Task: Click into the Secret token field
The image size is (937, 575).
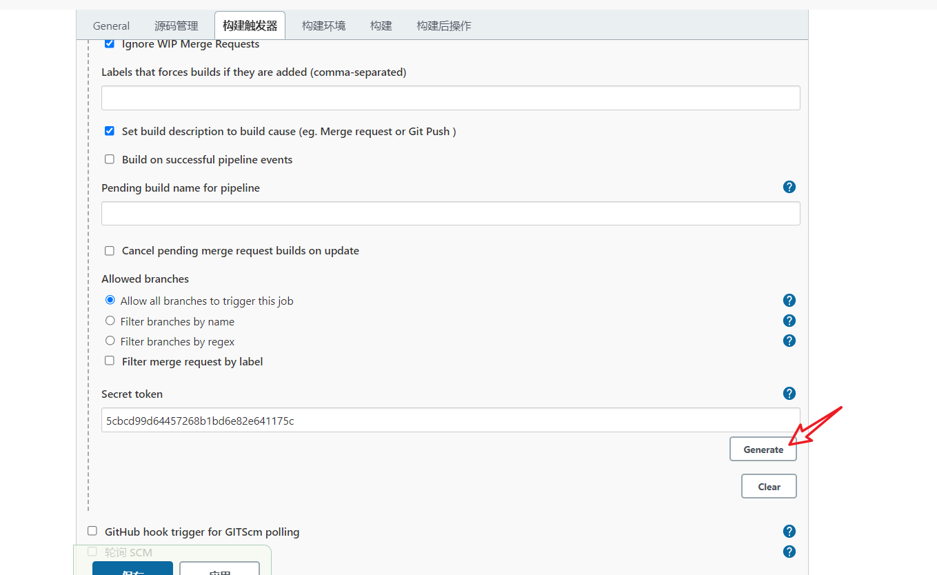Action: pos(451,420)
